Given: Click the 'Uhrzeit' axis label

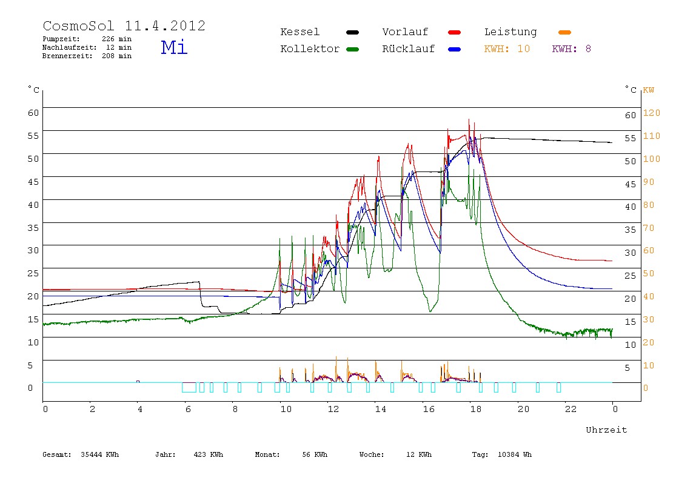Looking at the screenshot, I should coord(606,430).
